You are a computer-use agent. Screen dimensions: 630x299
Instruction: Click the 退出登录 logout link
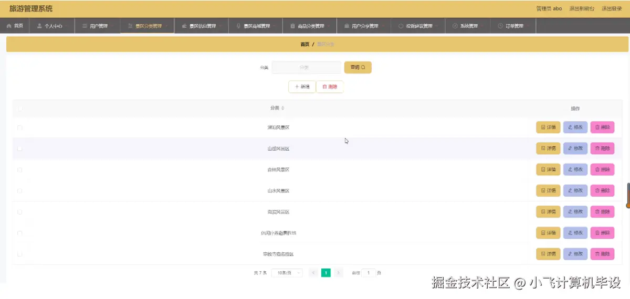coord(612,9)
